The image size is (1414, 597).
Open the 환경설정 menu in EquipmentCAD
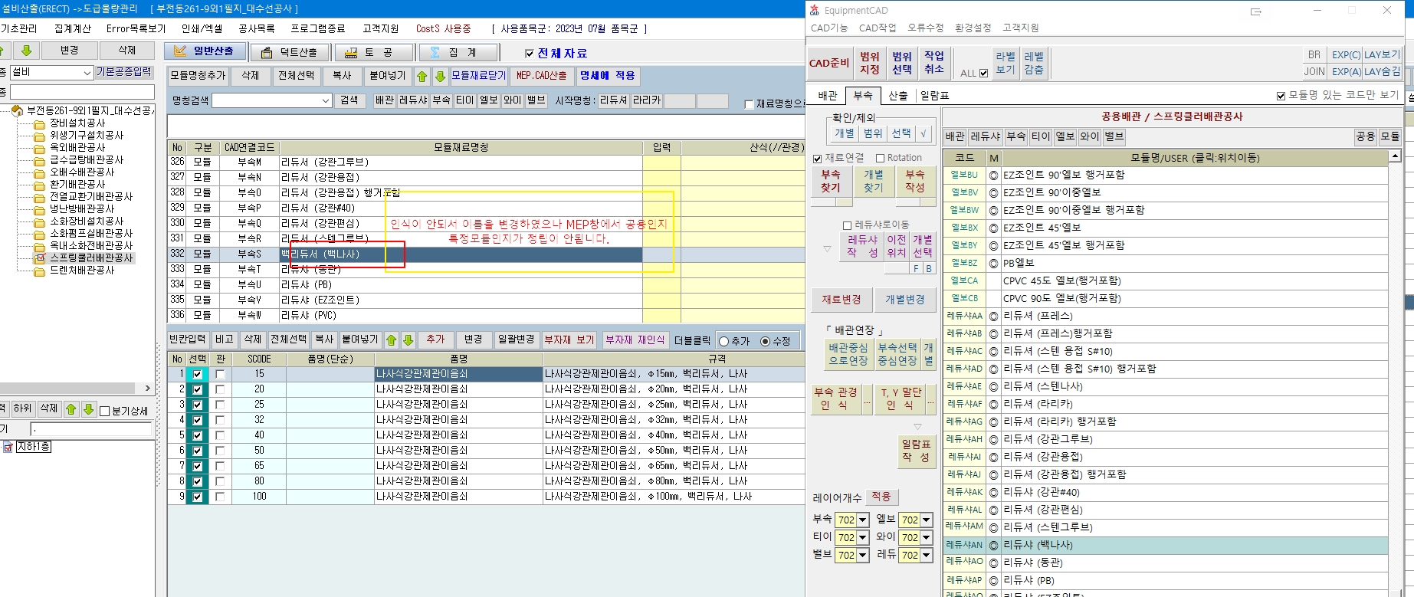(x=973, y=28)
